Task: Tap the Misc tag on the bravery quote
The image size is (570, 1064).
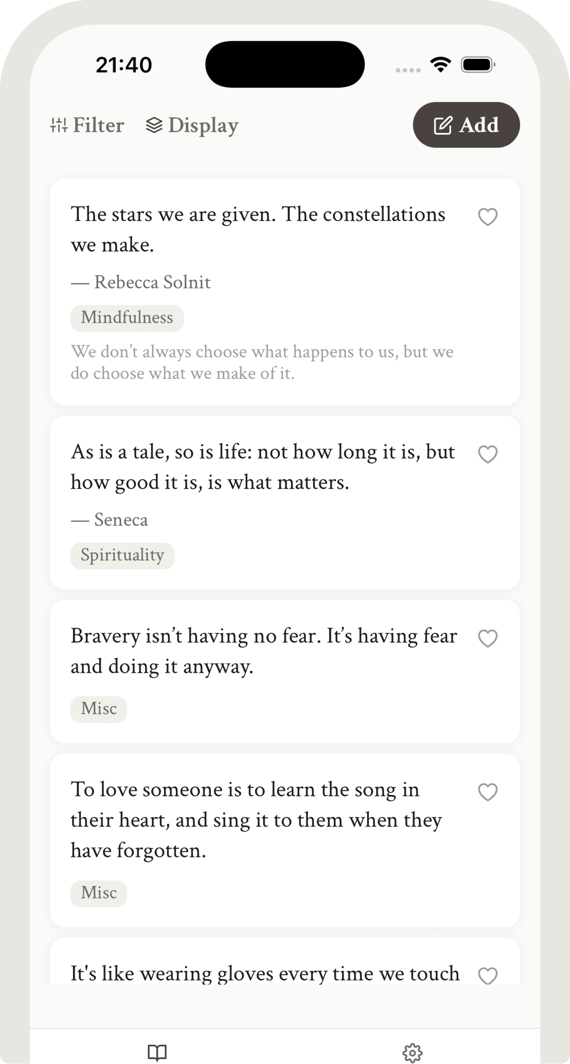Action: [x=98, y=709]
